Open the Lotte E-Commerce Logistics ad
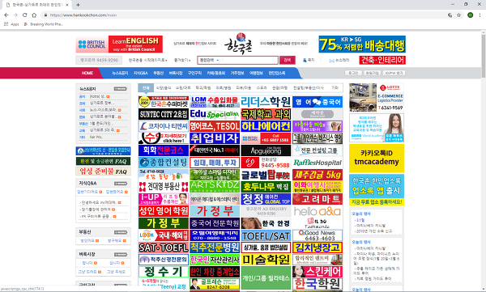Screen dimensions: 486x292 click(x=377, y=98)
